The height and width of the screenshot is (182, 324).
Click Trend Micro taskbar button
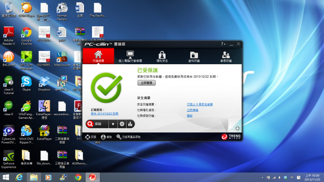point(93,177)
